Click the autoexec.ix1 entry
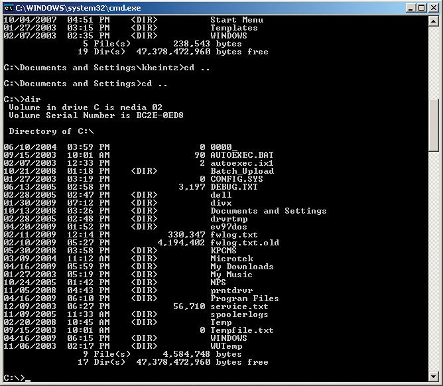This screenshot has height=386, width=443. [242, 163]
